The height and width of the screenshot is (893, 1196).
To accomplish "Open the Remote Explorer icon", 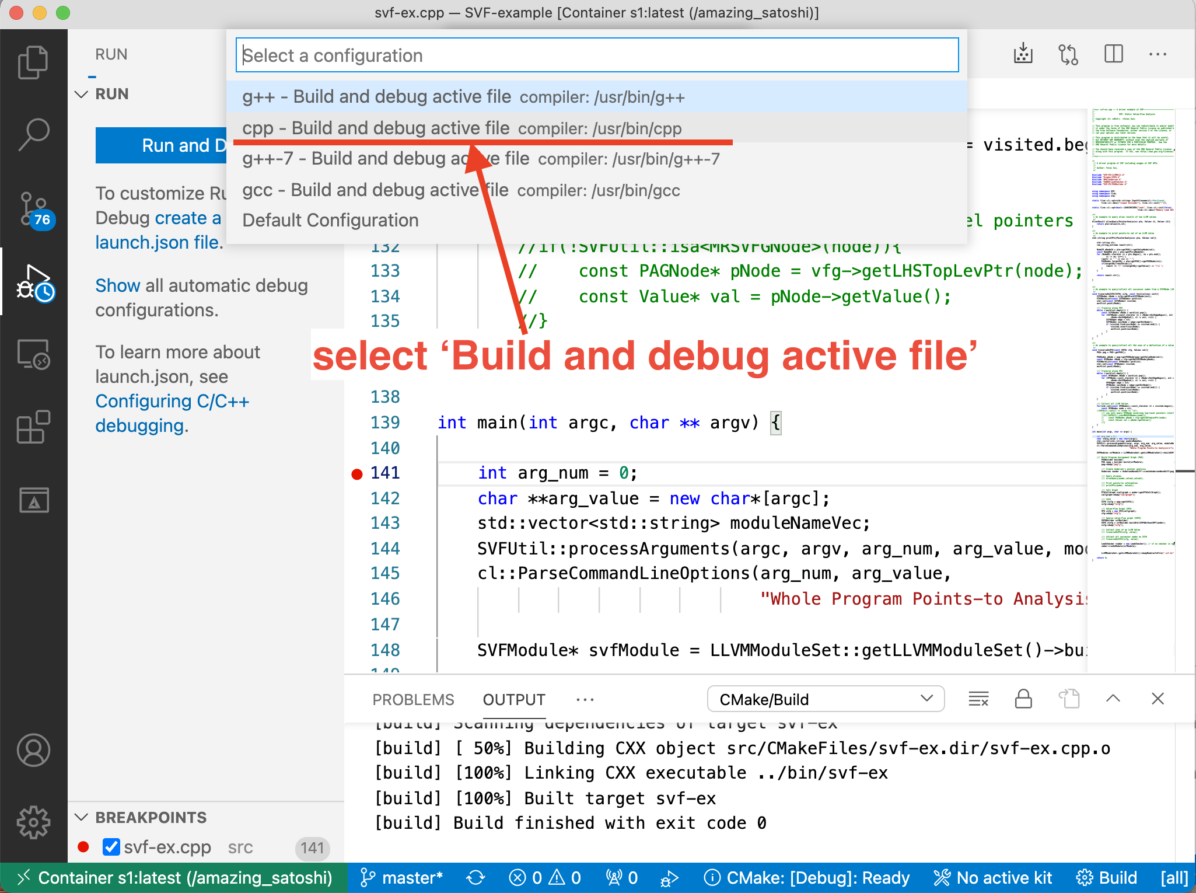I will click(x=33, y=355).
